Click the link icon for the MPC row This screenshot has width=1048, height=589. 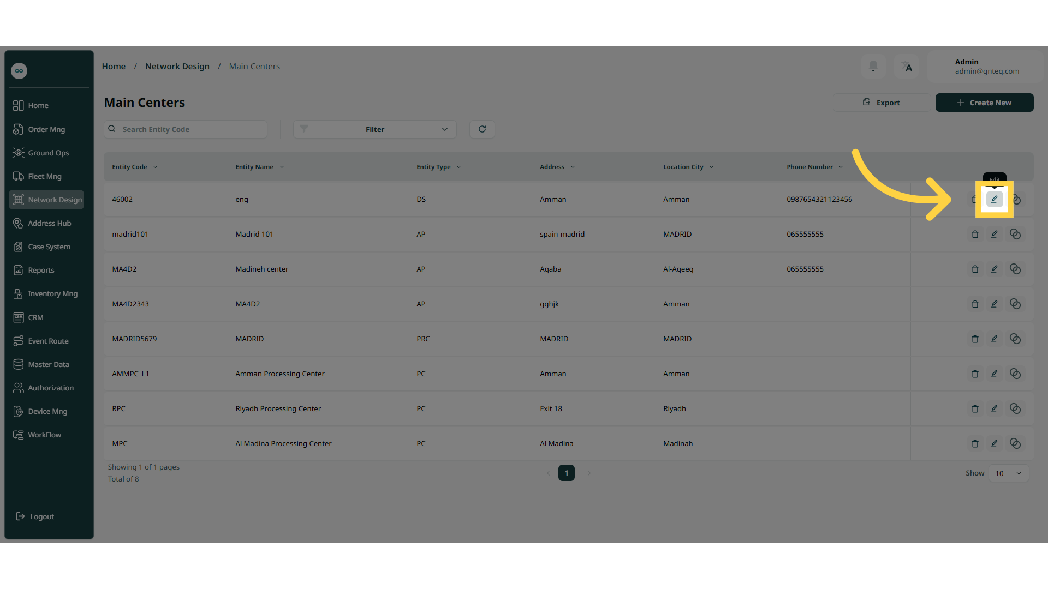click(x=1015, y=443)
